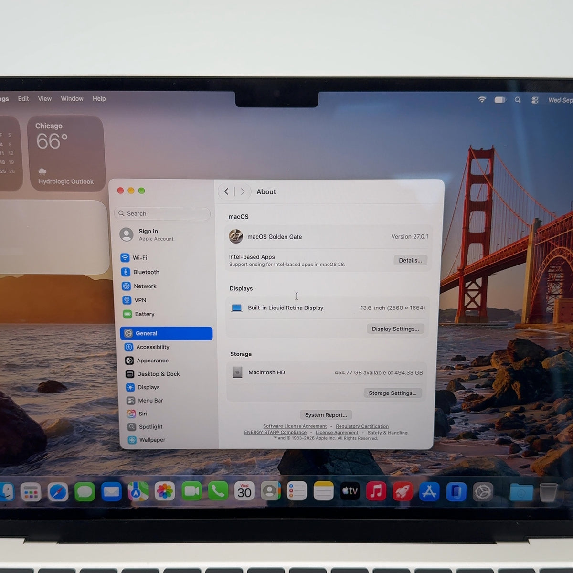Open System Report
The width and height of the screenshot is (573, 573).
click(326, 415)
